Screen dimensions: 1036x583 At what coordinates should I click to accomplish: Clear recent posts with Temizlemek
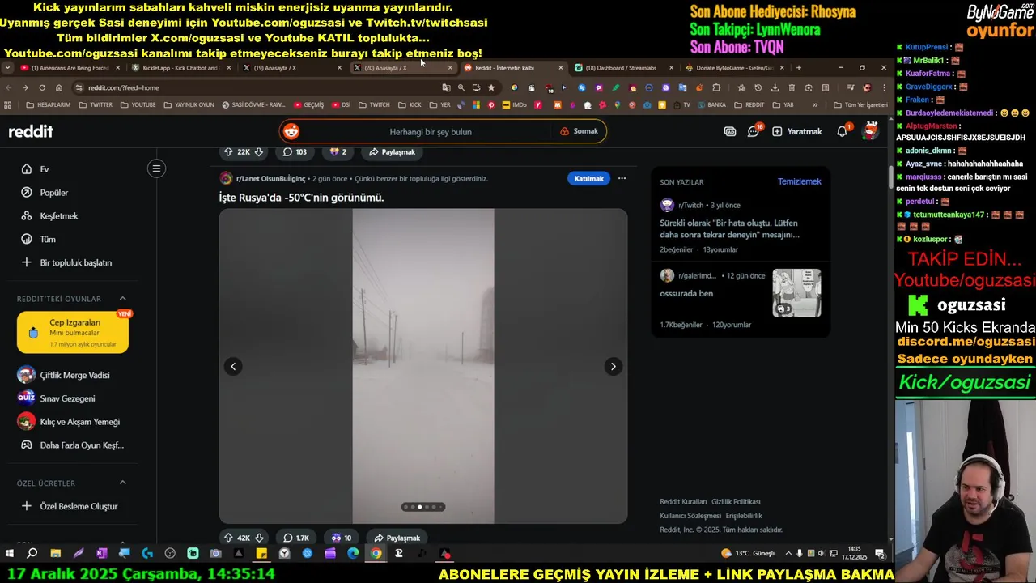(x=799, y=181)
